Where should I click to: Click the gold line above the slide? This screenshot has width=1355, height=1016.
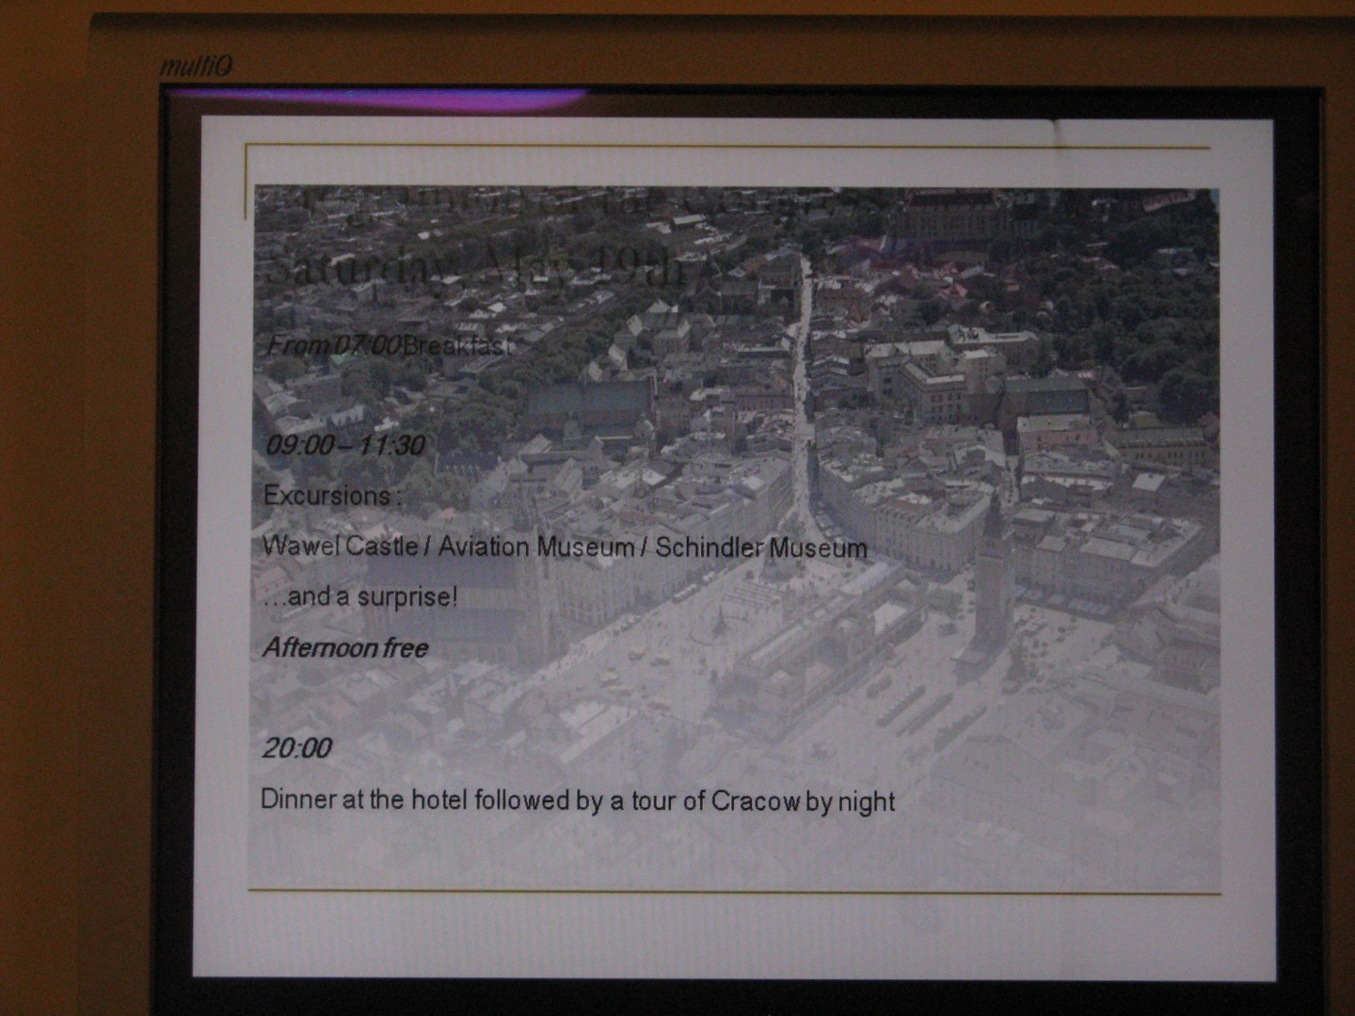pos(725,148)
